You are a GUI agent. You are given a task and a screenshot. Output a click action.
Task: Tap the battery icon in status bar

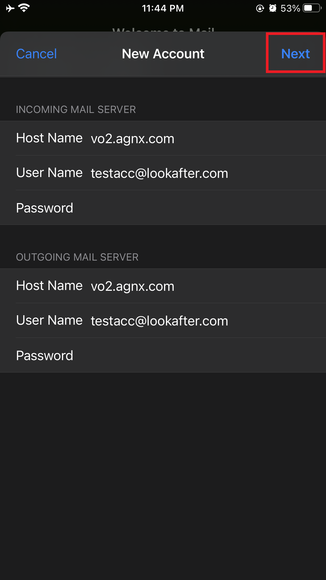click(312, 8)
